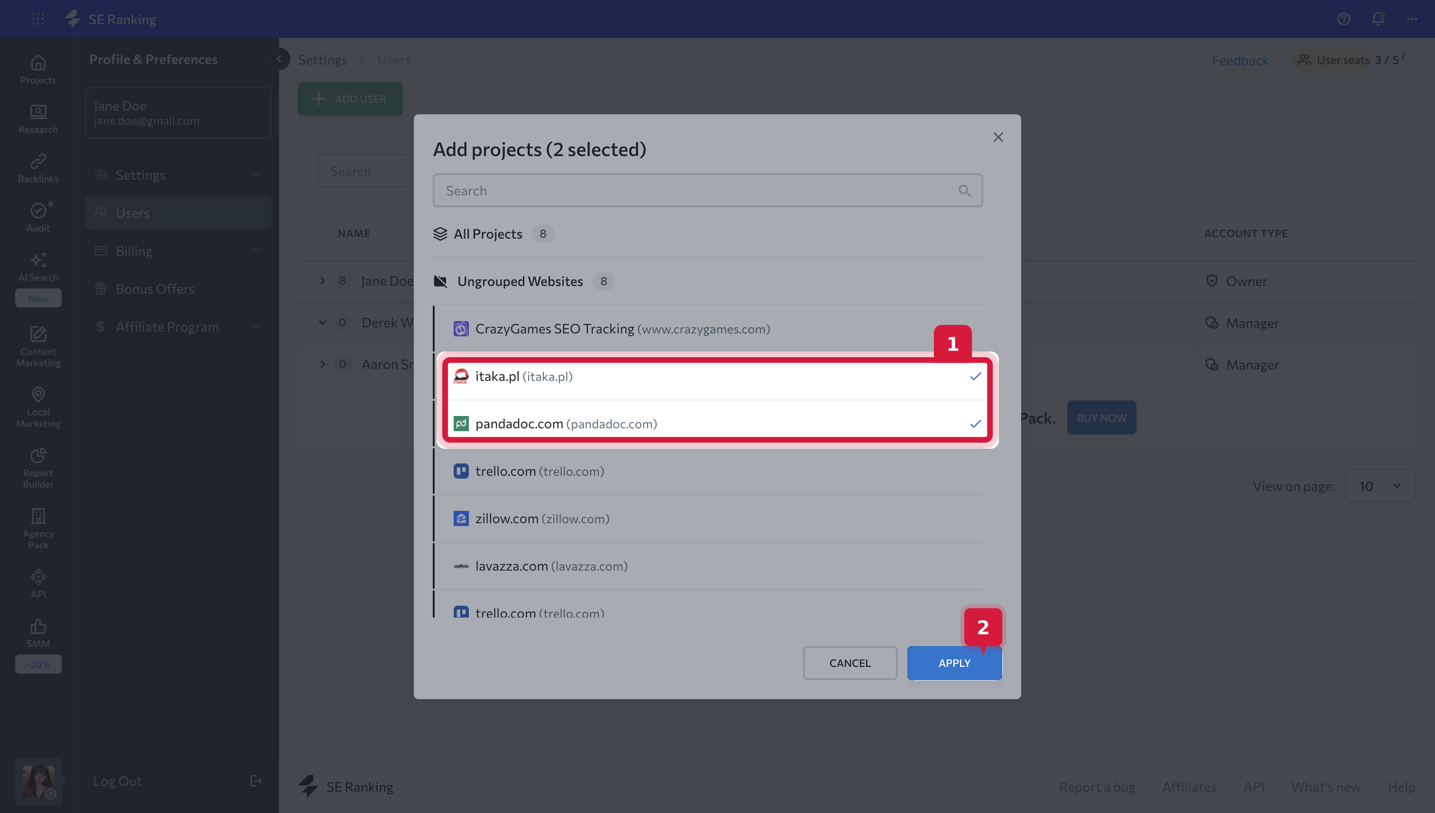
Task: Collapse the Derek user row
Action: [x=322, y=322]
